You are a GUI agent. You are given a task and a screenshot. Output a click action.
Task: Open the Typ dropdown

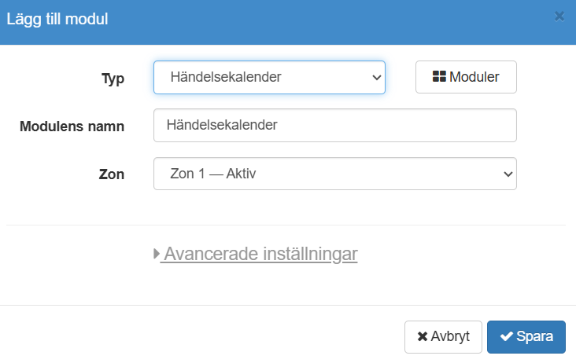[268, 78]
